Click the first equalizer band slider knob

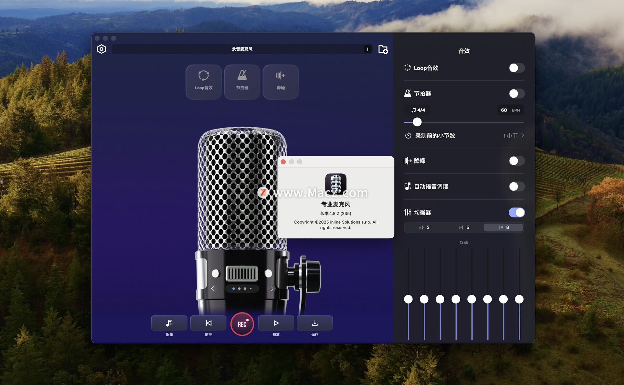click(x=408, y=299)
